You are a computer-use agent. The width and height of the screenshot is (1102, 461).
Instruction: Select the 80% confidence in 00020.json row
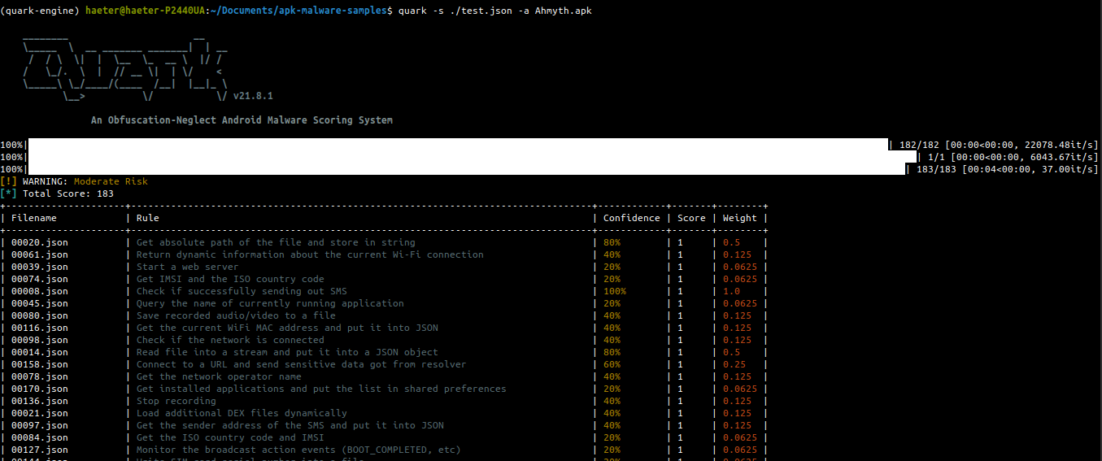(x=612, y=242)
